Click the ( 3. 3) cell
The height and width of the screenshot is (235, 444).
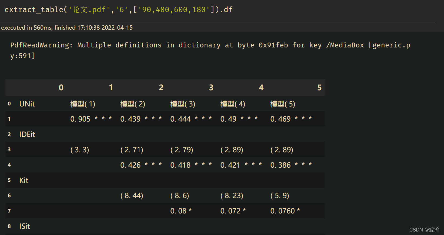pos(80,150)
